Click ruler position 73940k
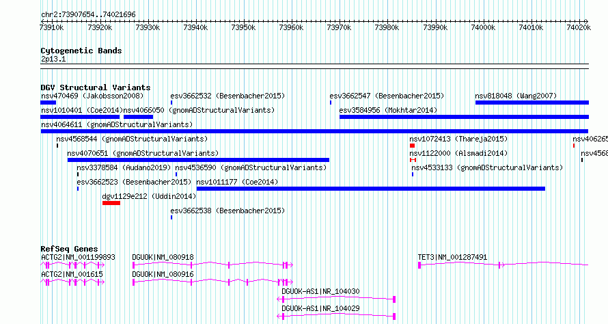Image resolution: width=608 pixels, height=324 pixels. tap(196, 27)
